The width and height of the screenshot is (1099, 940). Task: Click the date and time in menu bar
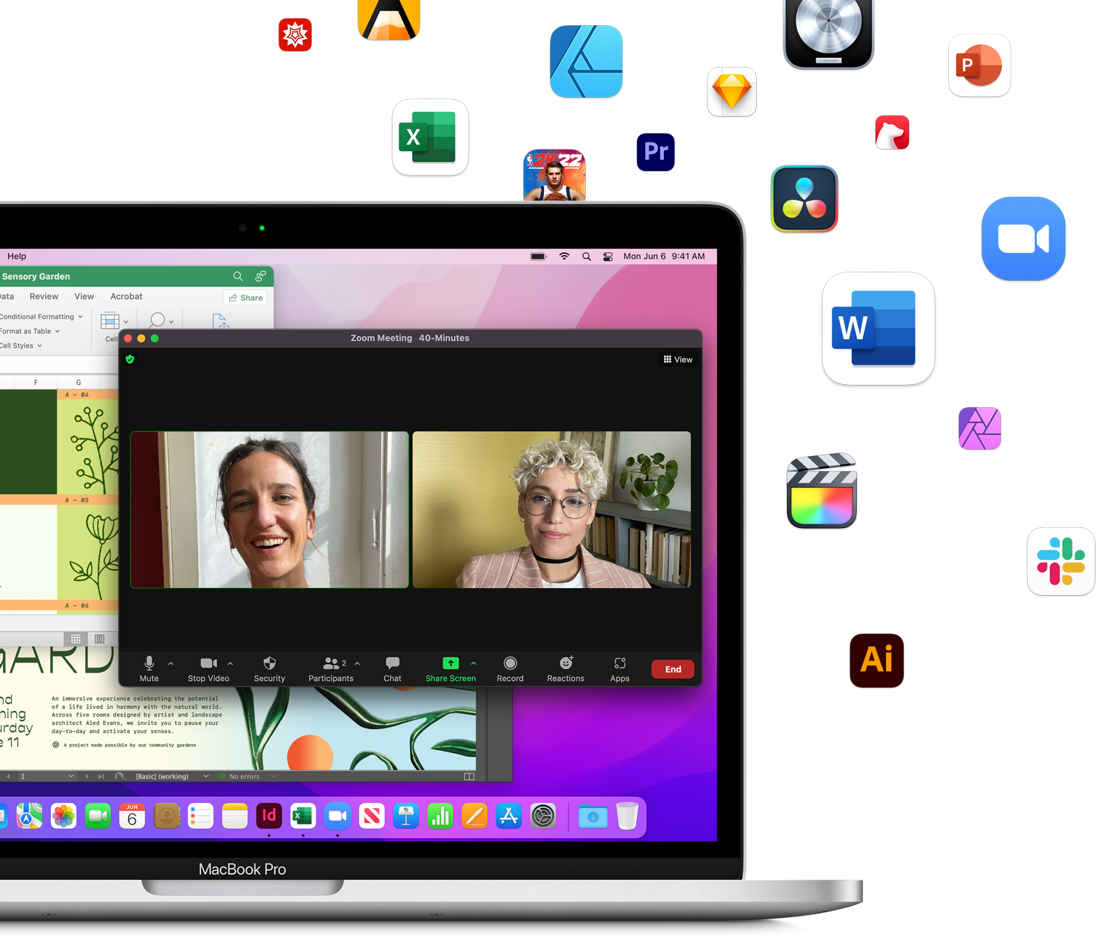coord(664,256)
